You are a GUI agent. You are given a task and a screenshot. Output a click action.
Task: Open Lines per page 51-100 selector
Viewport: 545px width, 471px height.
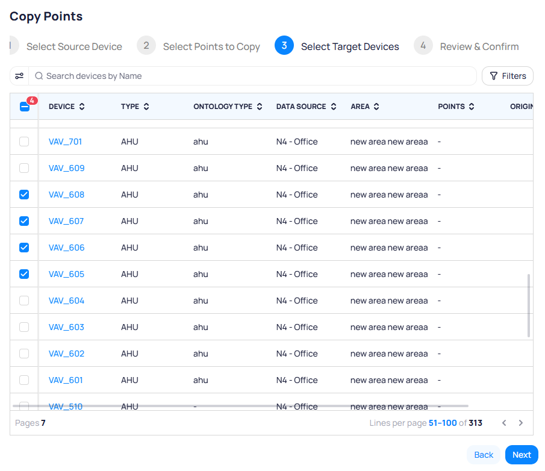[443, 423]
